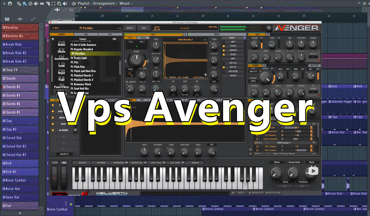Toggle the OUT FX1 routing checkbox
Image resolution: width=370 pixels, height=216 pixels.
click(x=223, y=67)
